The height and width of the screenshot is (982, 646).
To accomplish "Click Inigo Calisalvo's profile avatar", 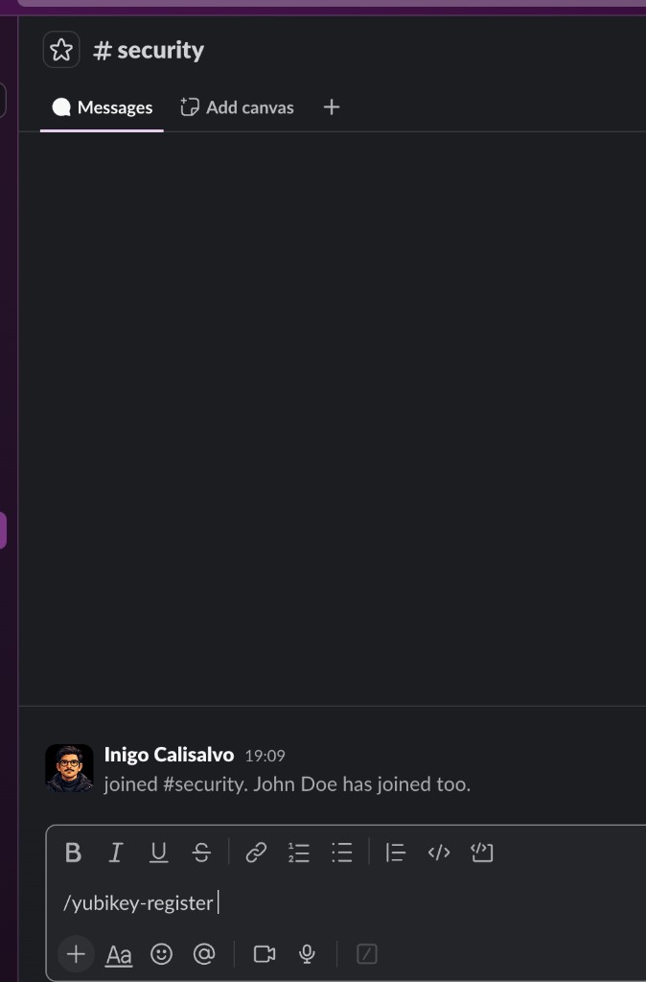I will (x=69, y=768).
